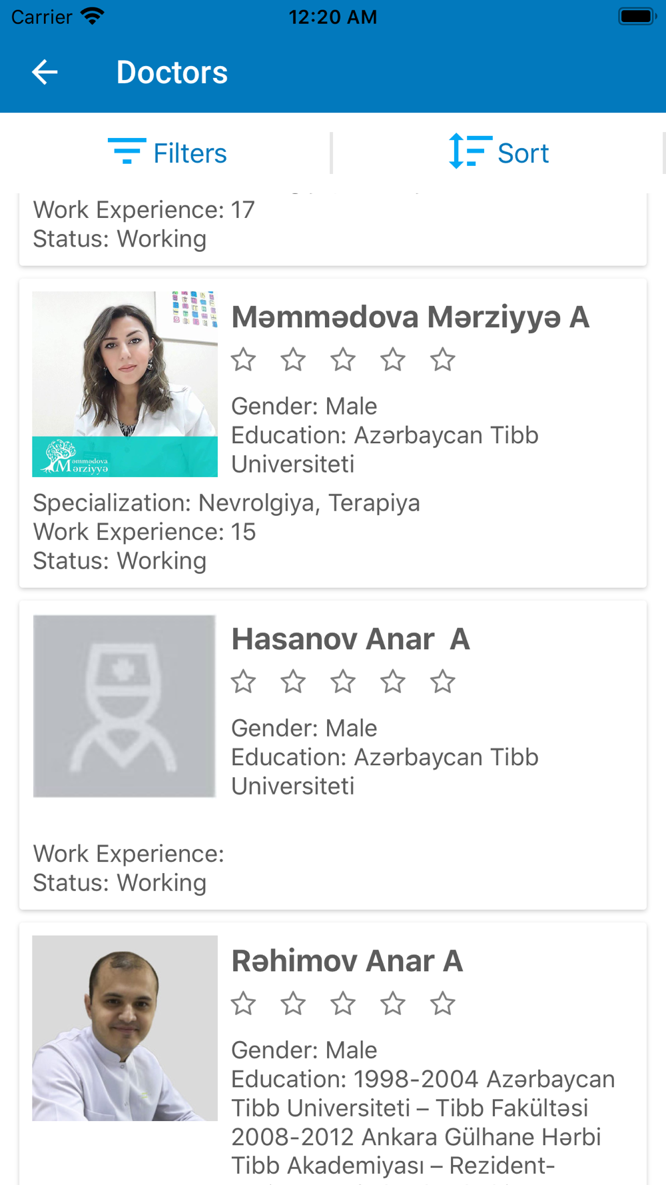Open the Filters option
Viewport: 666px width, 1185px height.
190,153
